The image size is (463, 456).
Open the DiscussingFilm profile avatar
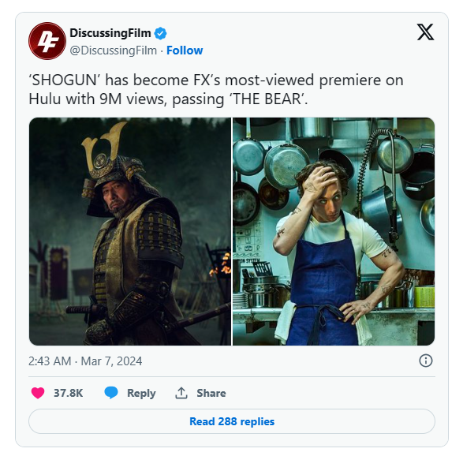[47, 41]
